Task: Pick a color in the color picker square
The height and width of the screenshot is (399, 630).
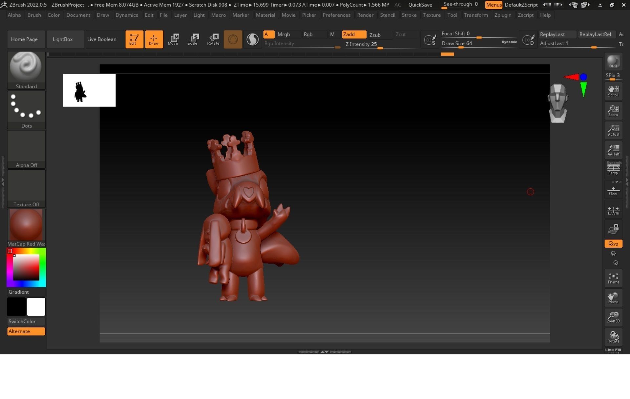Action: 26,267
